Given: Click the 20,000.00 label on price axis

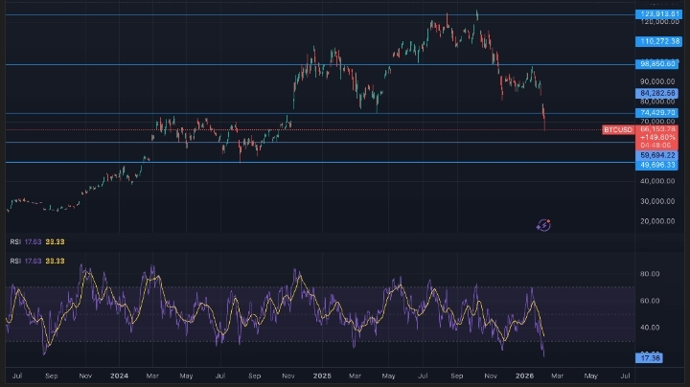Looking at the screenshot, I should click(x=657, y=221).
